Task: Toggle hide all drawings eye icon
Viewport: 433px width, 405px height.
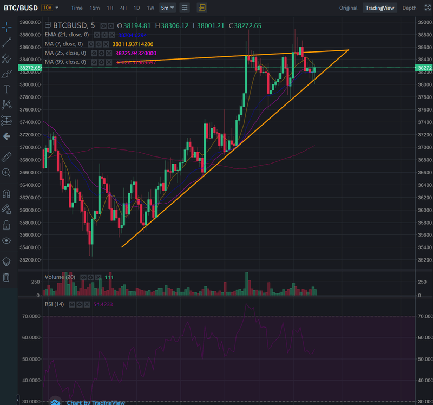Action: pos(6,241)
